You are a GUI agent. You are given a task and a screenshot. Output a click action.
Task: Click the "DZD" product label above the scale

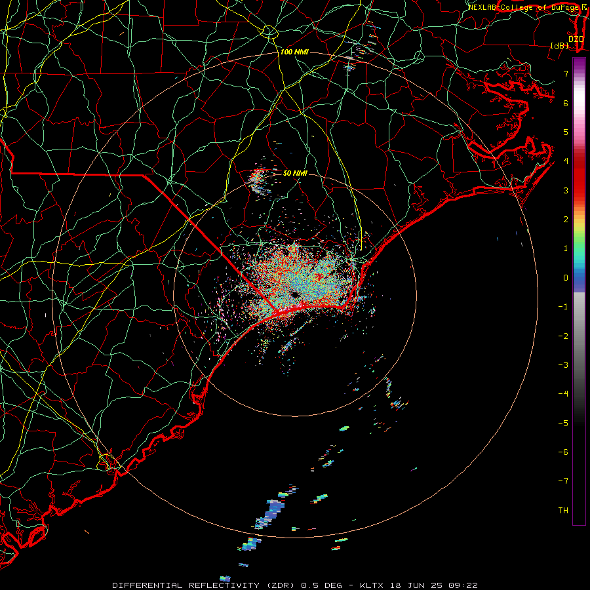(576, 39)
